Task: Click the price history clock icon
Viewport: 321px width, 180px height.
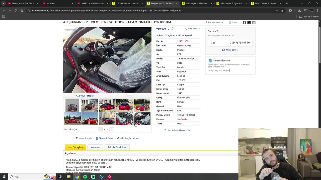Action: [172, 29]
